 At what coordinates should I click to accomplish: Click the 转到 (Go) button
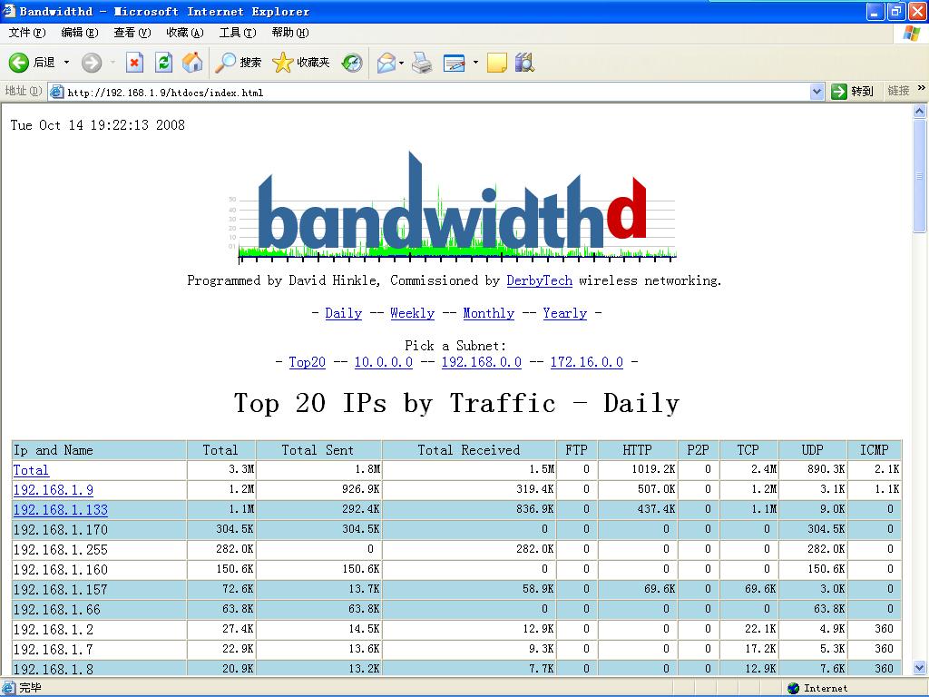(852, 92)
